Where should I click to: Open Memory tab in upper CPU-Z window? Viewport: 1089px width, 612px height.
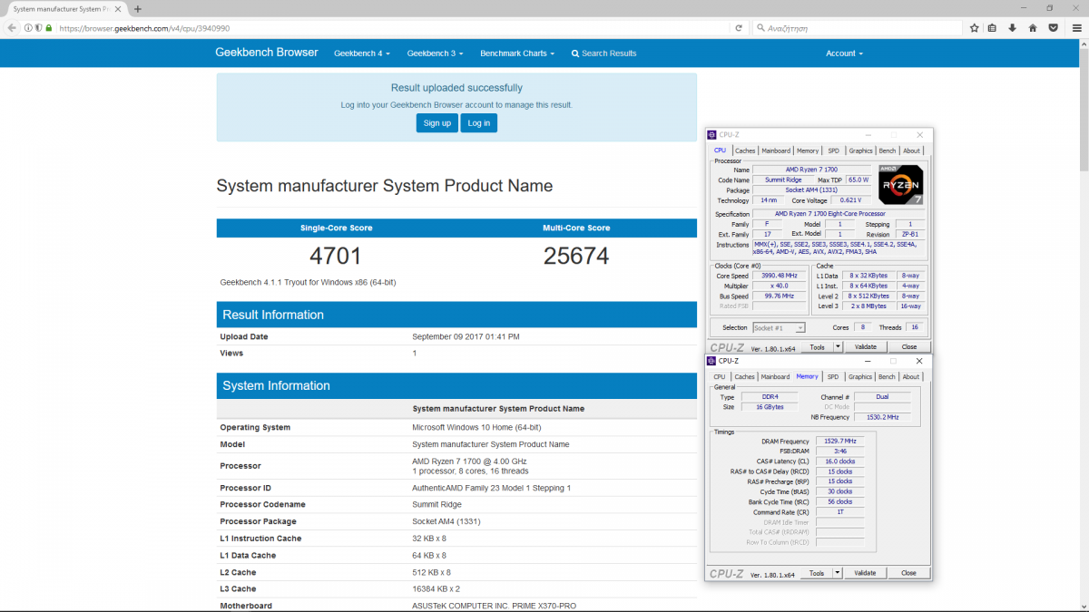(808, 151)
